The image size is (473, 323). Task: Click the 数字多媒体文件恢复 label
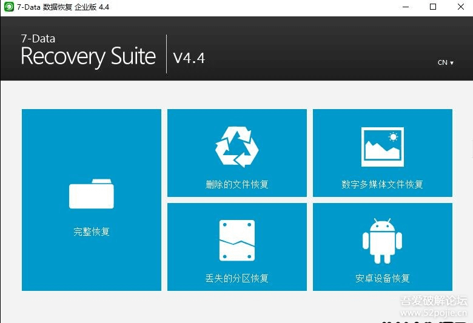tap(382, 184)
